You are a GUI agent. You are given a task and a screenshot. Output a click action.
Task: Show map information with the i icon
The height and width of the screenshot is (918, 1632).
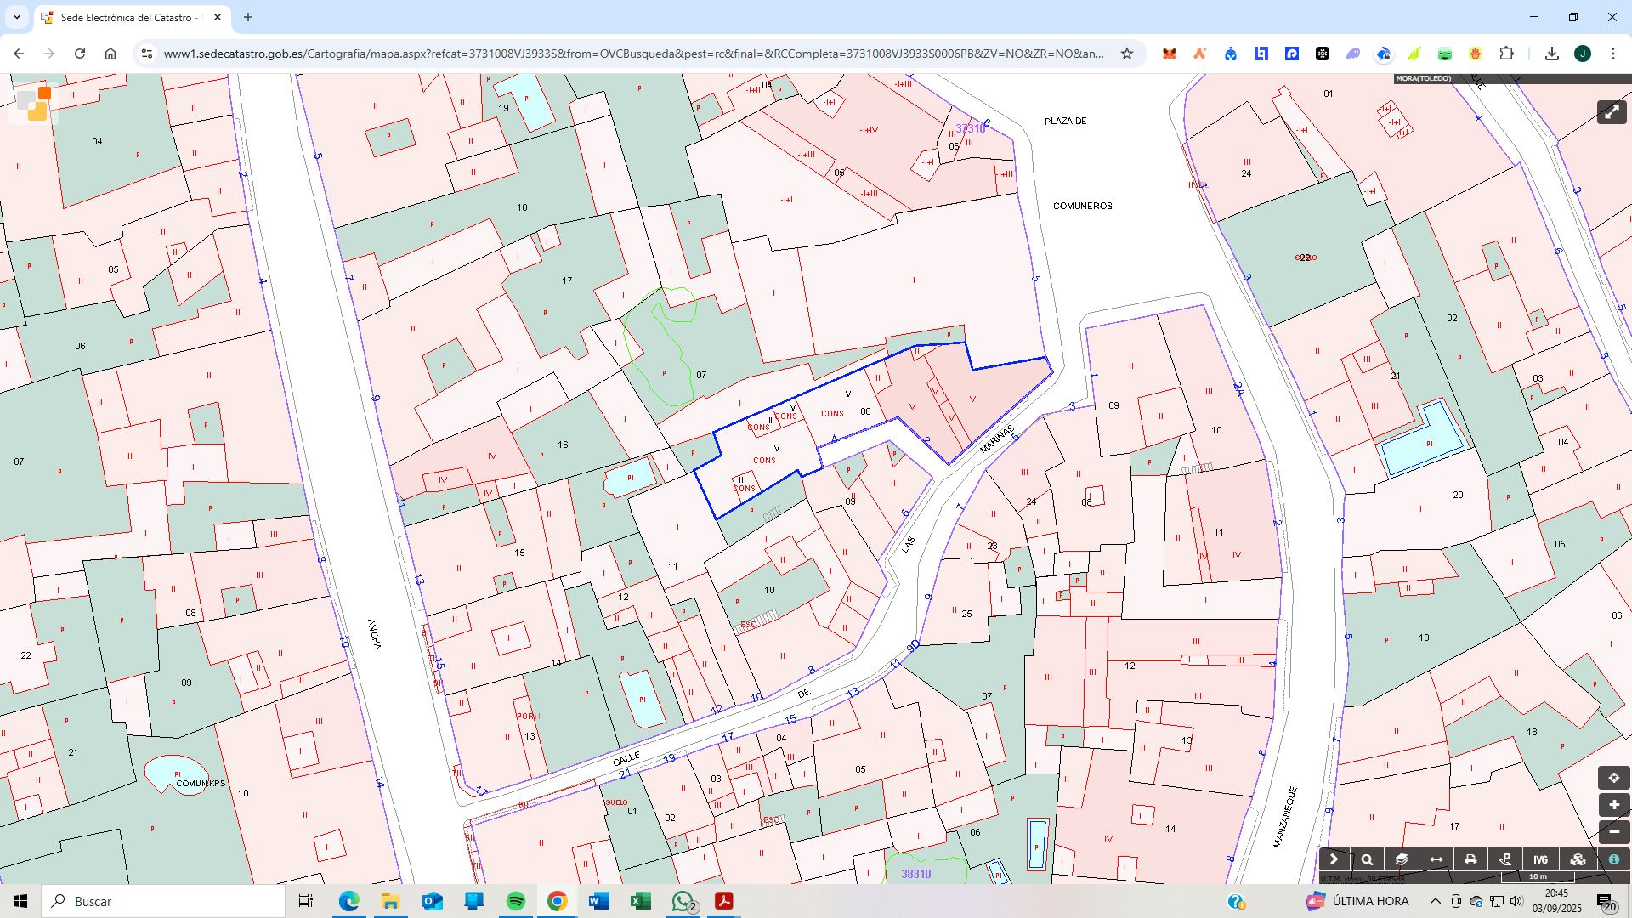tap(1613, 859)
